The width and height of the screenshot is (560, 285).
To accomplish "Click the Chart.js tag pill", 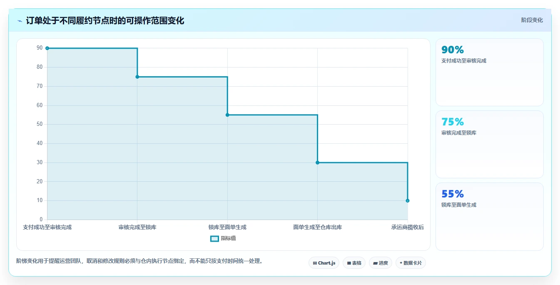I will [x=324, y=263].
